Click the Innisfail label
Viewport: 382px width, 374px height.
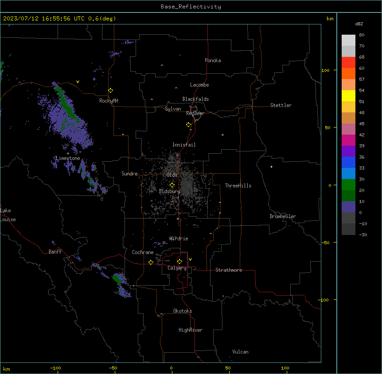click(x=184, y=145)
